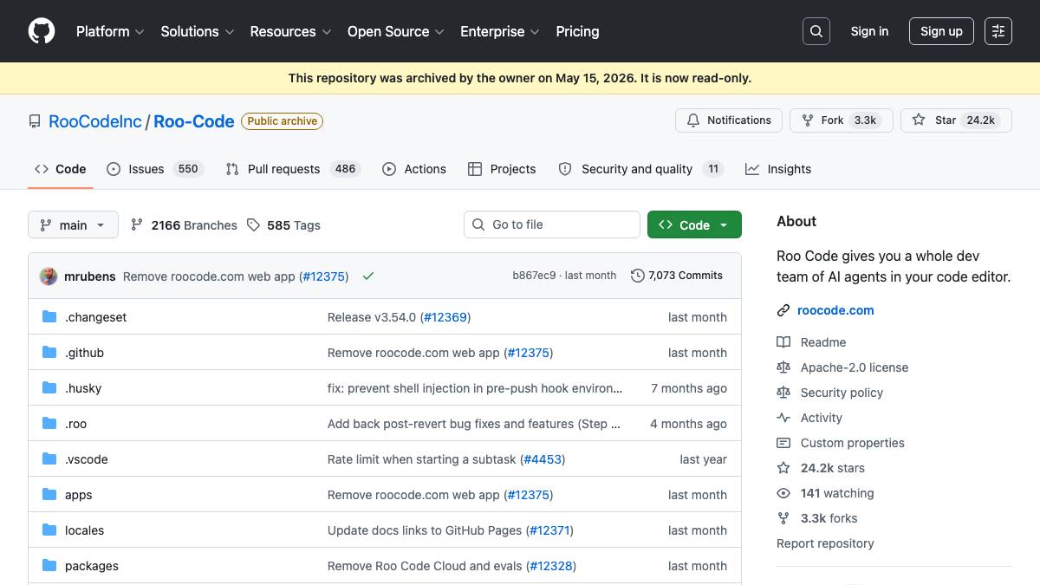Viewport: 1040px width, 585px height.
Task: Click the star icon on the Star button
Action: 919,120
